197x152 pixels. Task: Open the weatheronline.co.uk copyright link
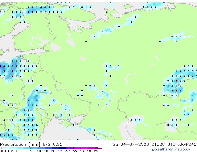coord(171,149)
